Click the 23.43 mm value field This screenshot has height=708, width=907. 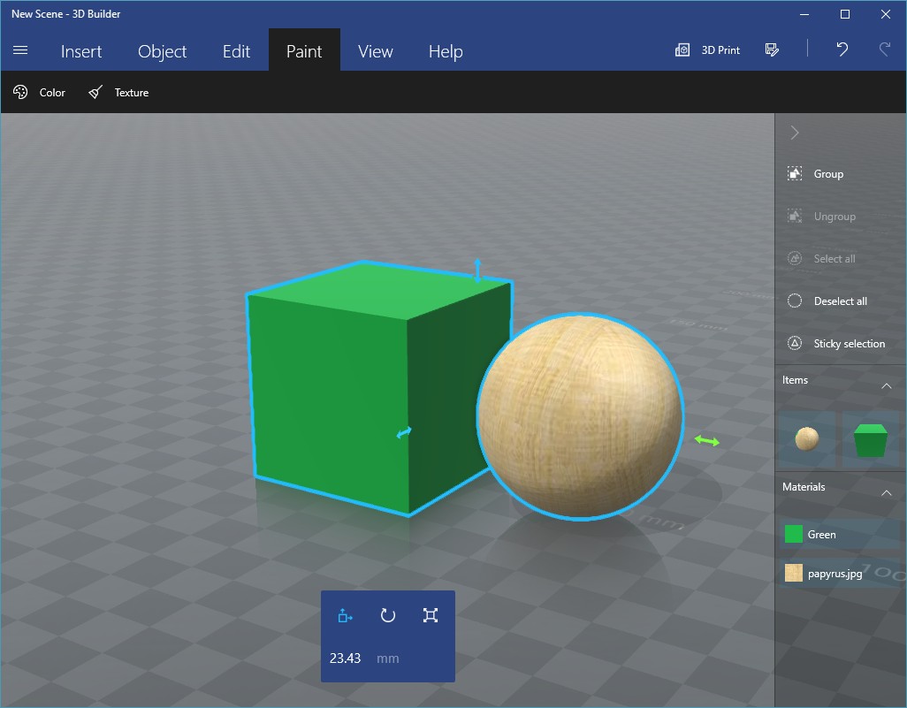(346, 659)
